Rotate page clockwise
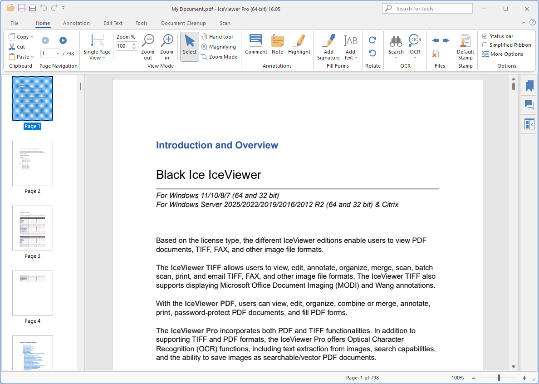The image size is (539, 384). (372, 40)
